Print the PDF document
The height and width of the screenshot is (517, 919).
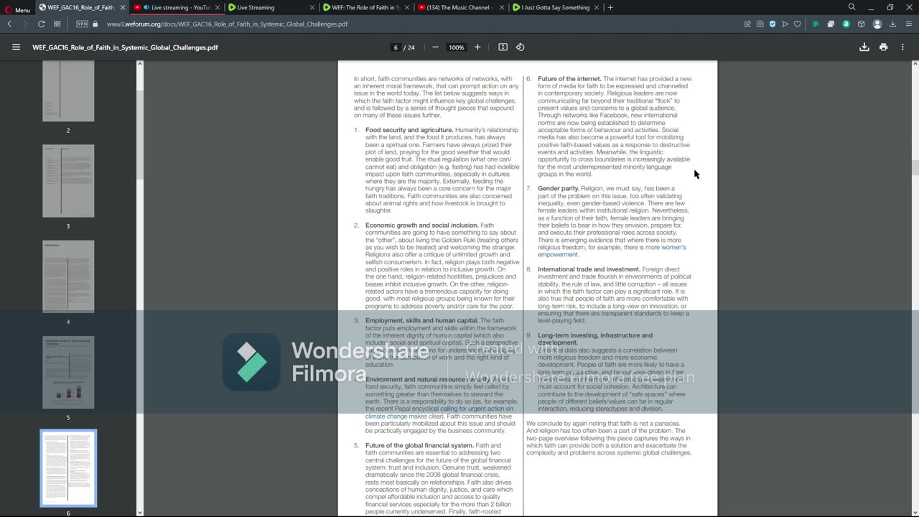click(x=883, y=47)
